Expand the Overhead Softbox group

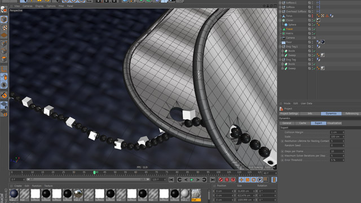(280, 11)
